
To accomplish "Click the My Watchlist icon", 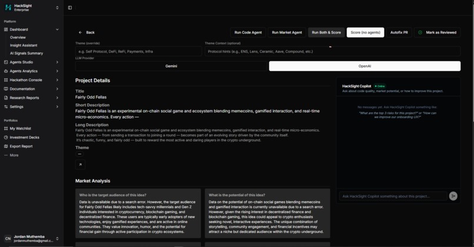I will (x=6, y=128).
